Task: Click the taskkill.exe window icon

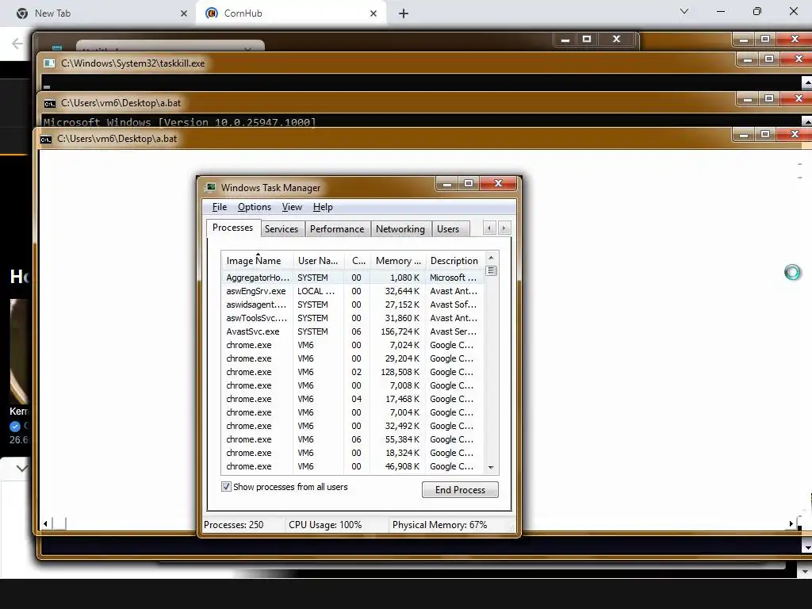Action: pos(49,63)
